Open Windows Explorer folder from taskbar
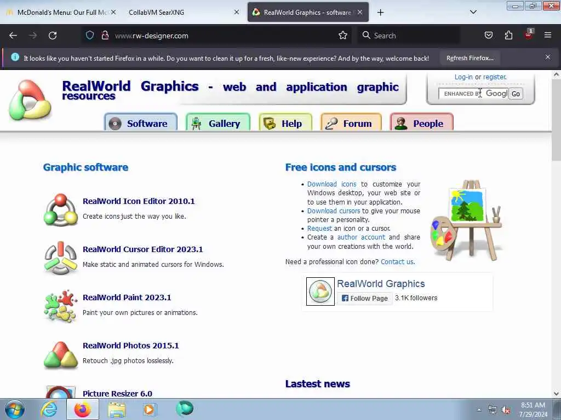The width and height of the screenshot is (561, 420). (x=117, y=410)
